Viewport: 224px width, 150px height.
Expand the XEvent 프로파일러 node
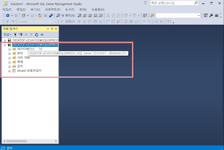[9, 71]
